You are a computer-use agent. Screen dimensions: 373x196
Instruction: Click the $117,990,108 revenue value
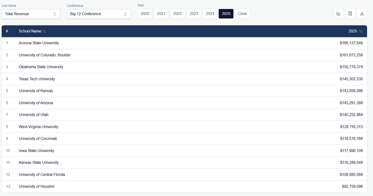click(351, 151)
